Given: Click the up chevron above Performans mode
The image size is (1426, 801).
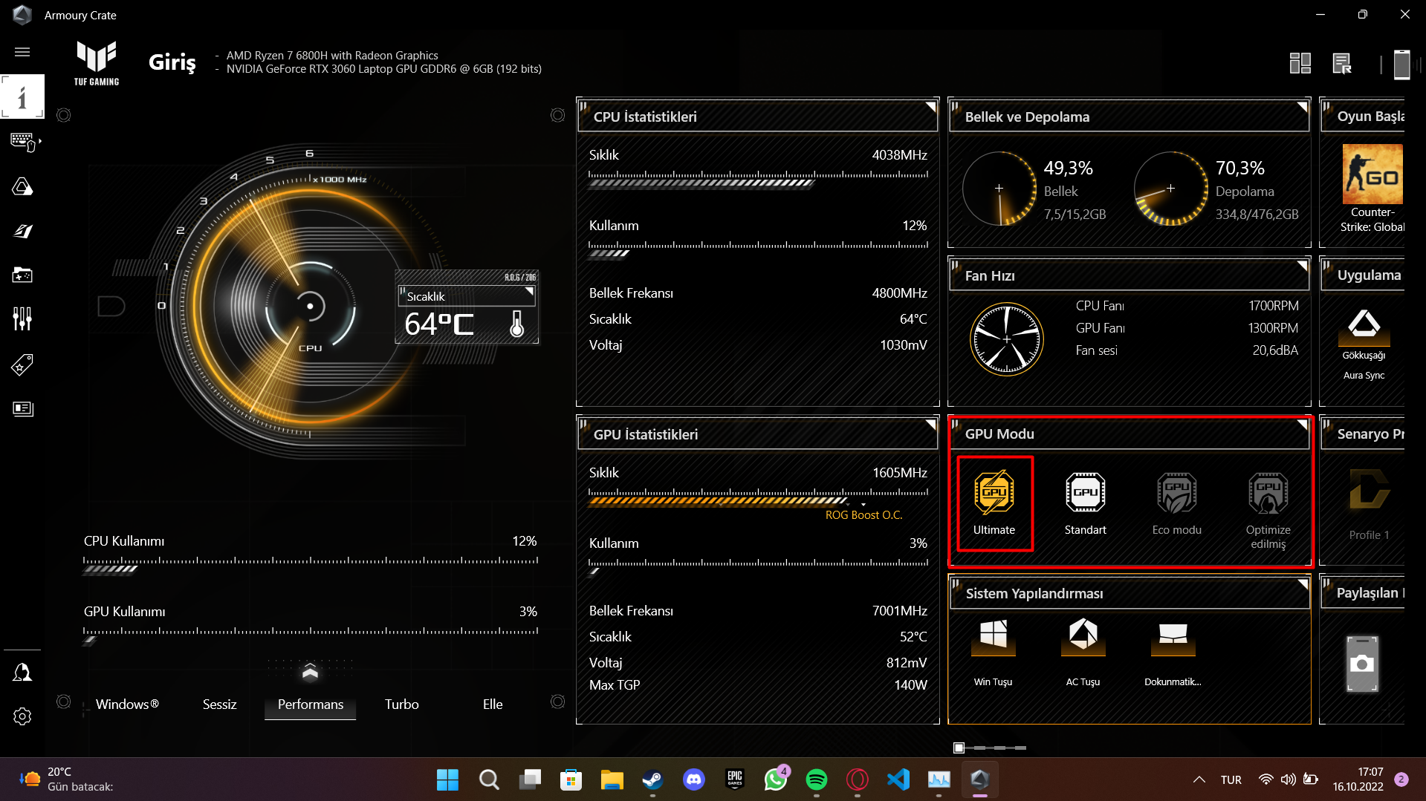Looking at the screenshot, I should coord(310,672).
